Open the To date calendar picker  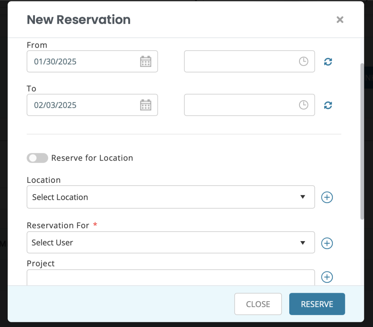(146, 105)
